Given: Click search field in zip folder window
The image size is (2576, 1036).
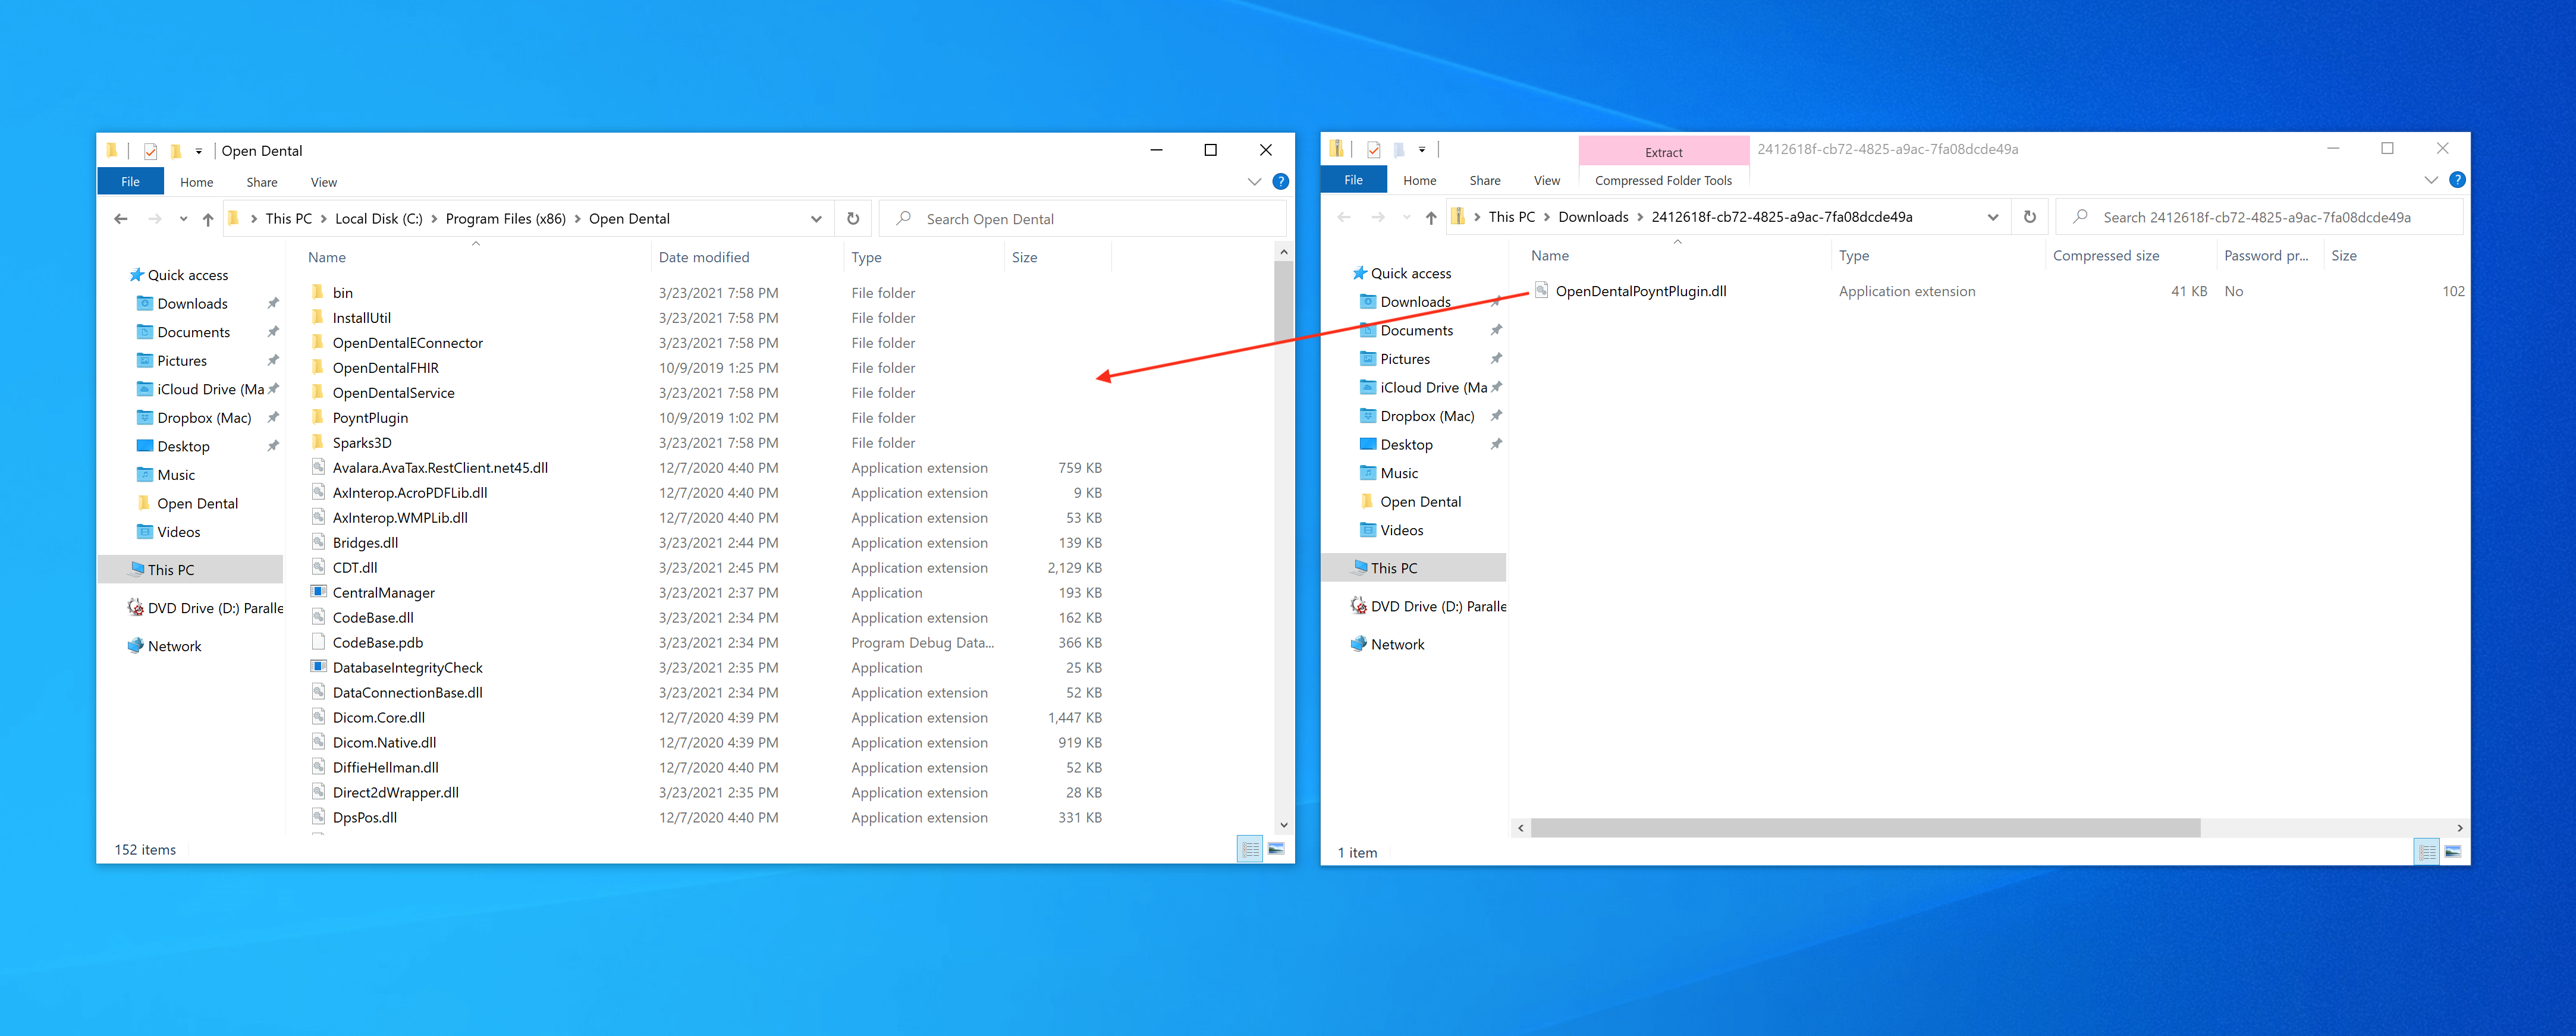Looking at the screenshot, I should [2259, 217].
